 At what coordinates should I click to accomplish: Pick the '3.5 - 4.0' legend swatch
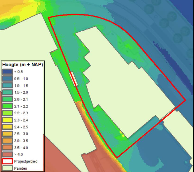tap(7, 148)
